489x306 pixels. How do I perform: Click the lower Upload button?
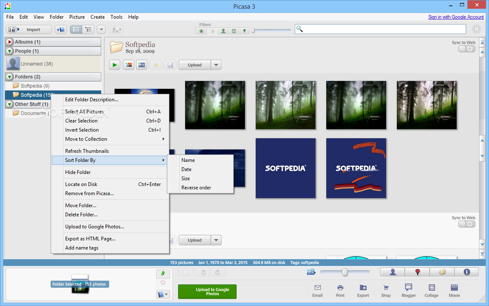coord(195,240)
